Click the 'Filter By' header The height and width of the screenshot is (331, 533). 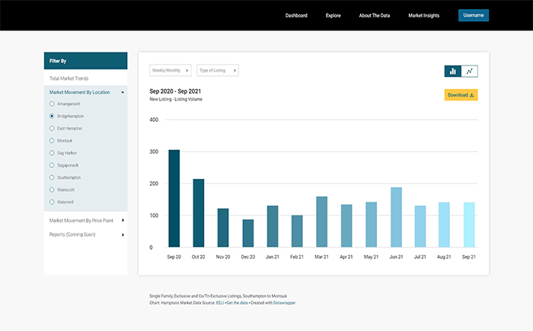tap(58, 61)
